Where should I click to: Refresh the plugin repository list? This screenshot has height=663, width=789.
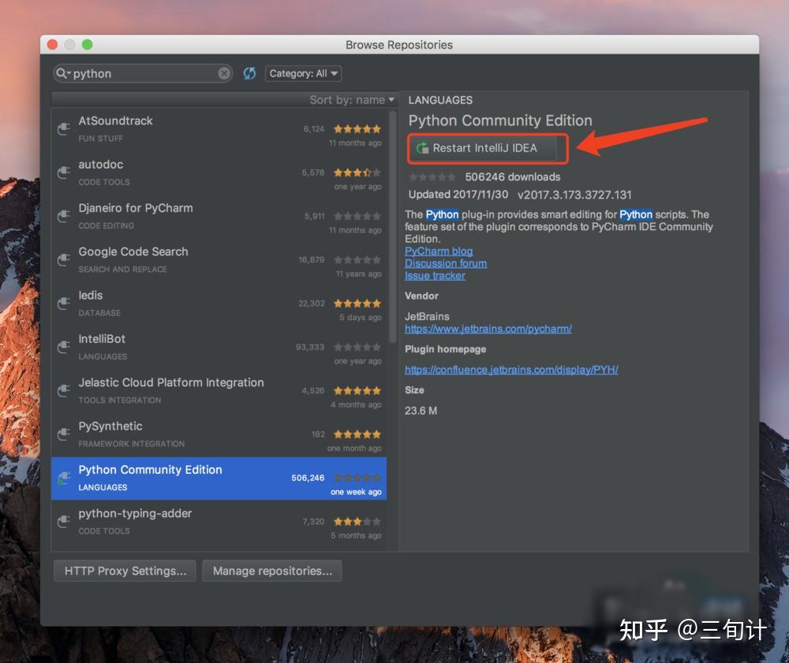point(249,73)
